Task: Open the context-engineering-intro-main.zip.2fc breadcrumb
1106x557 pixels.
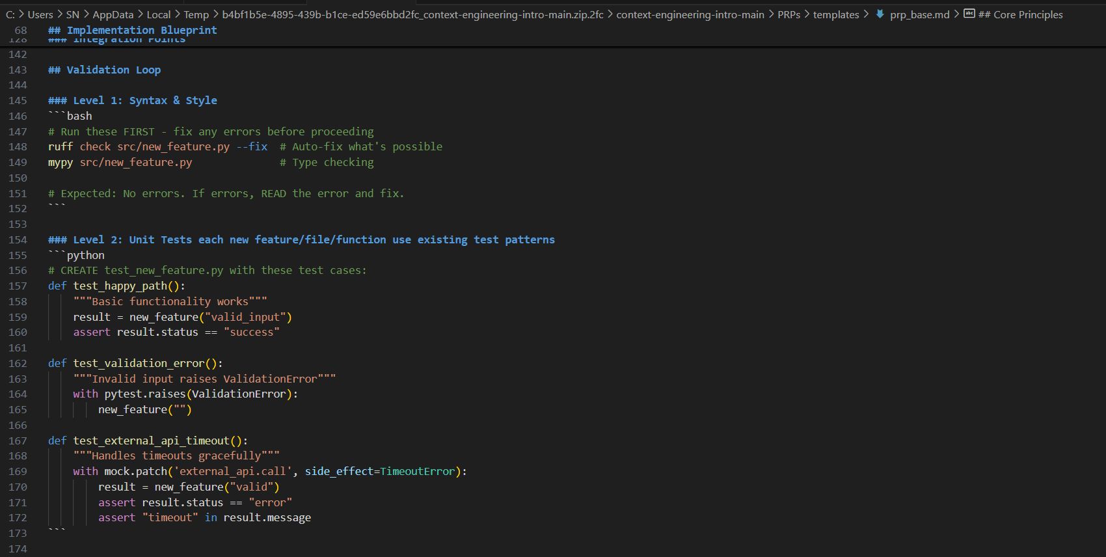Action: pyautogui.click(x=412, y=14)
